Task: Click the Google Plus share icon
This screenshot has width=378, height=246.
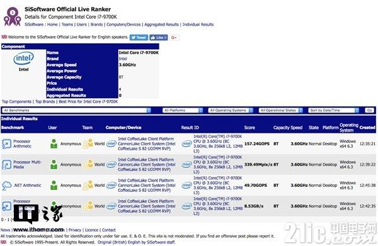Action: pos(174,38)
